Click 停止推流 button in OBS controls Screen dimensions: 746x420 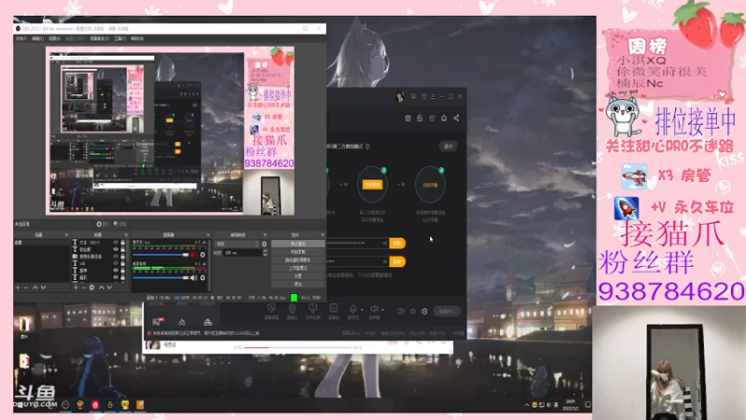coord(297,244)
